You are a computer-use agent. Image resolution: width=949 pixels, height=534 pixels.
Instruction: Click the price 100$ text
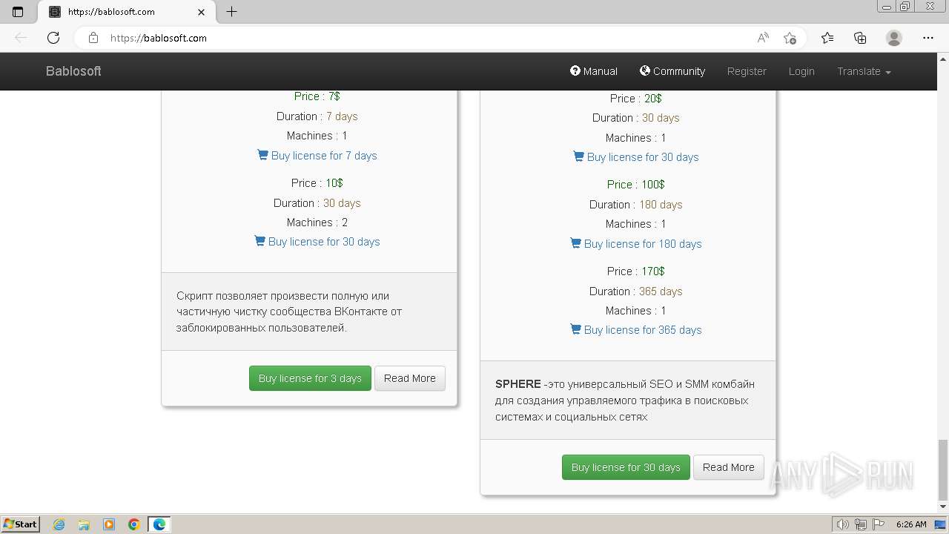coord(653,185)
